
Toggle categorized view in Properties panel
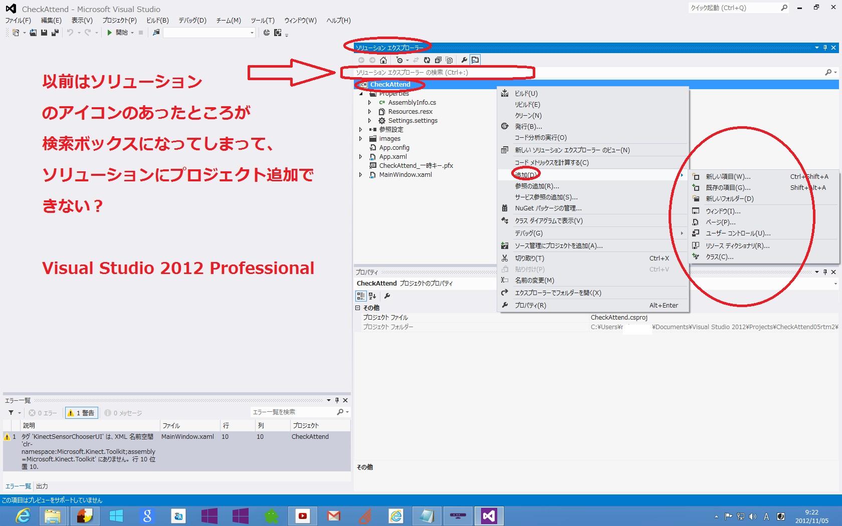click(x=361, y=296)
